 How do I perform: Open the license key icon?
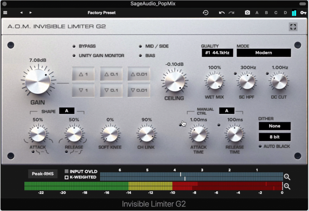(303, 13)
